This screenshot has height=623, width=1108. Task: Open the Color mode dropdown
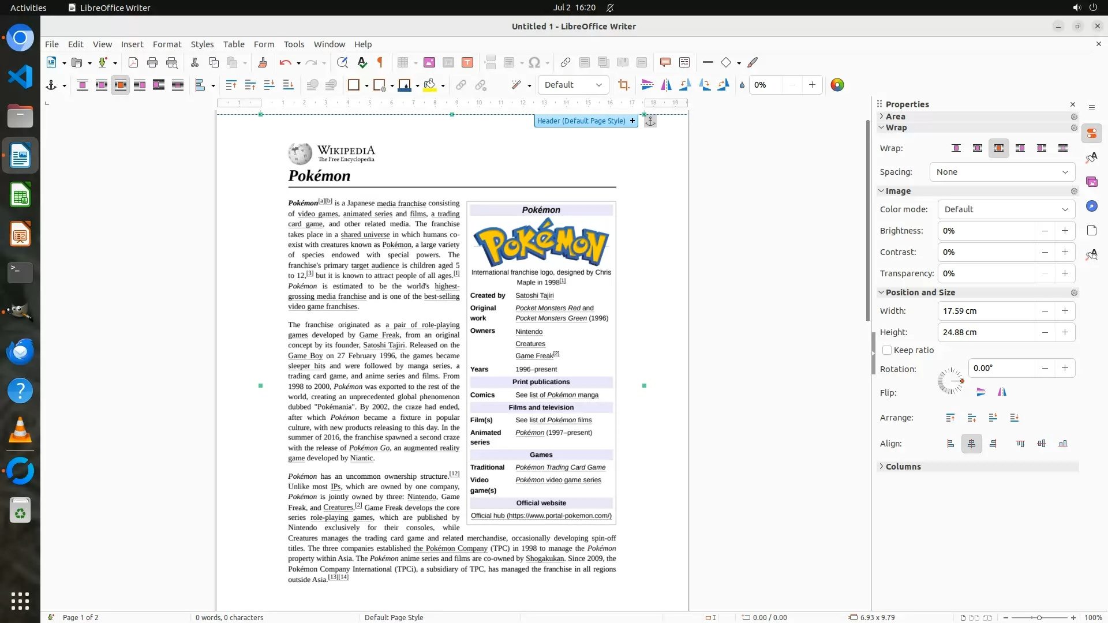coord(1006,209)
